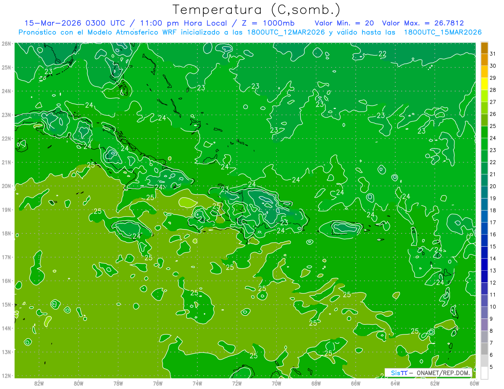Click the '25N' latitude axis label
Viewport: 504px width, 389px height.
click(x=6, y=67)
